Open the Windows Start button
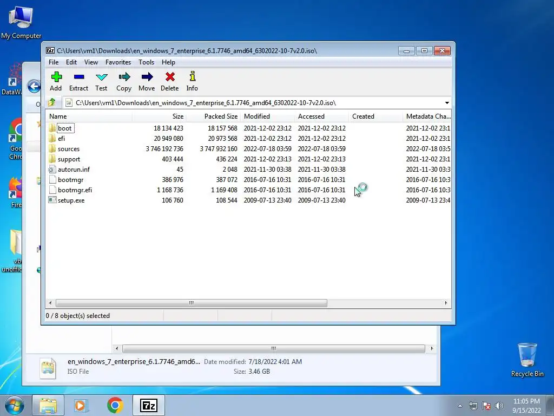 15,405
